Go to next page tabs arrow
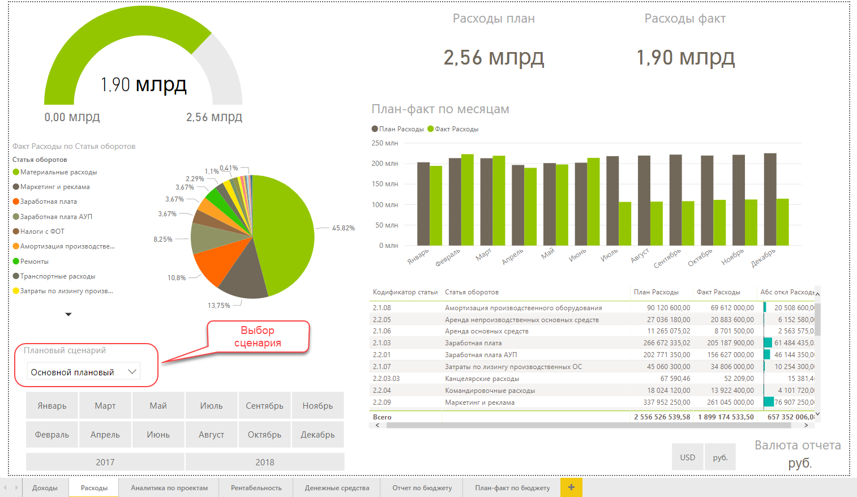The height and width of the screenshot is (497, 857). coord(16,487)
